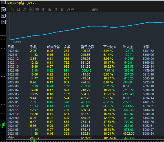
Task: Click total lots 259.77
Action: coord(35,138)
